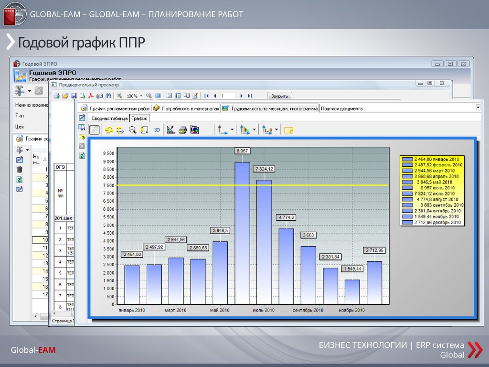Toggle chart legend with yellow note icon

pyautogui.click(x=288, y=130)
